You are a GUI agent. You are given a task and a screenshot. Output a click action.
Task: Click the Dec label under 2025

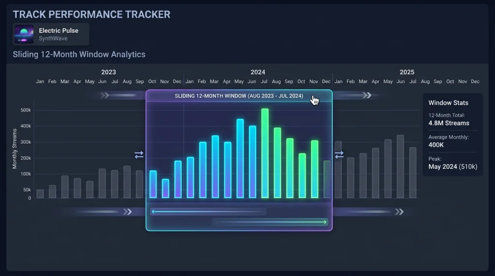(x=475, y=82)
